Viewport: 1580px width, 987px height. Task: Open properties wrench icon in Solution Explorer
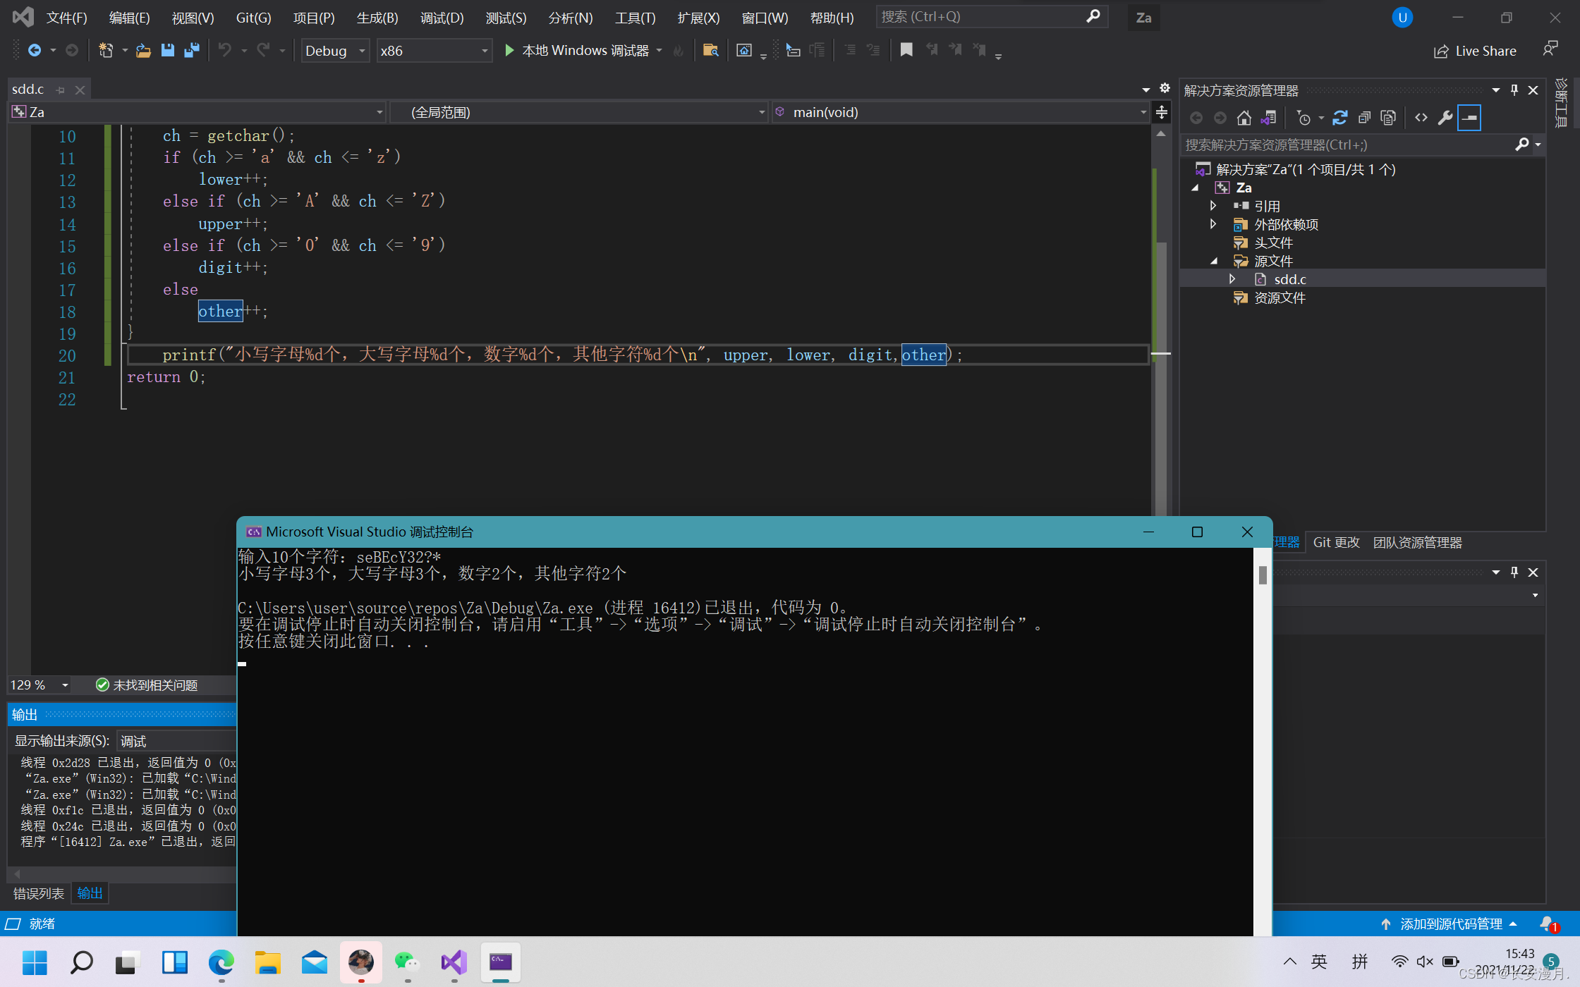[1445, 118]
